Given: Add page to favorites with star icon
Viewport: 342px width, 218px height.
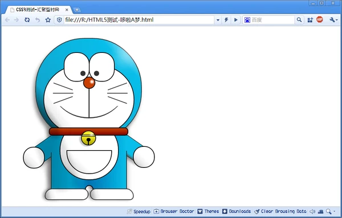Looking at the screenshot, I should click(48, 20).
